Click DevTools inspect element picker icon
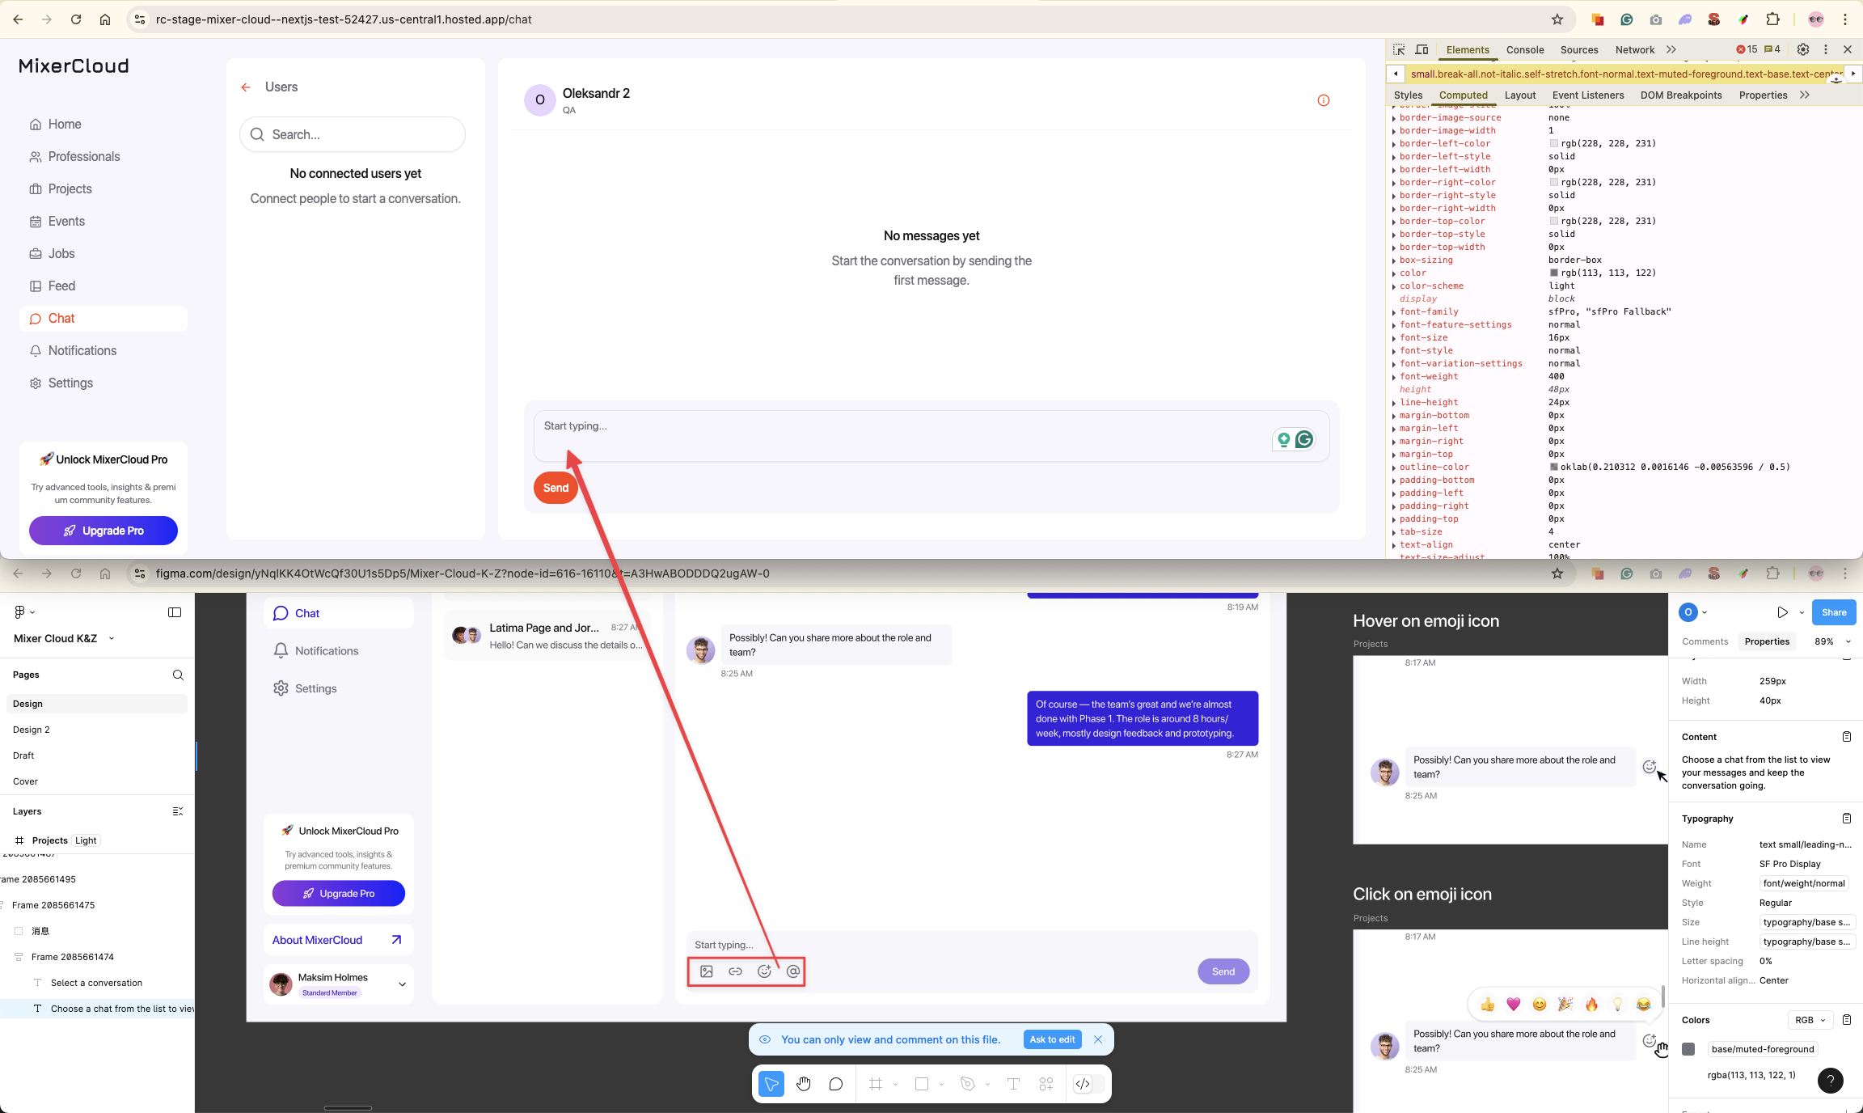Screen dimensions: 1863x1113 click(x=1399, y=49)
